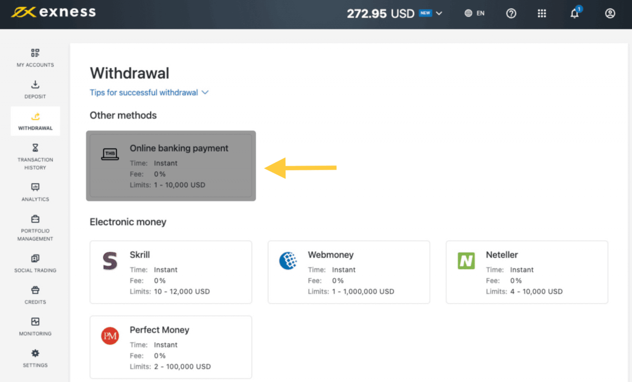Screen dimensions: 632x382
Task: Go to My Accounts in sidebar
Action: coord(35,58)
